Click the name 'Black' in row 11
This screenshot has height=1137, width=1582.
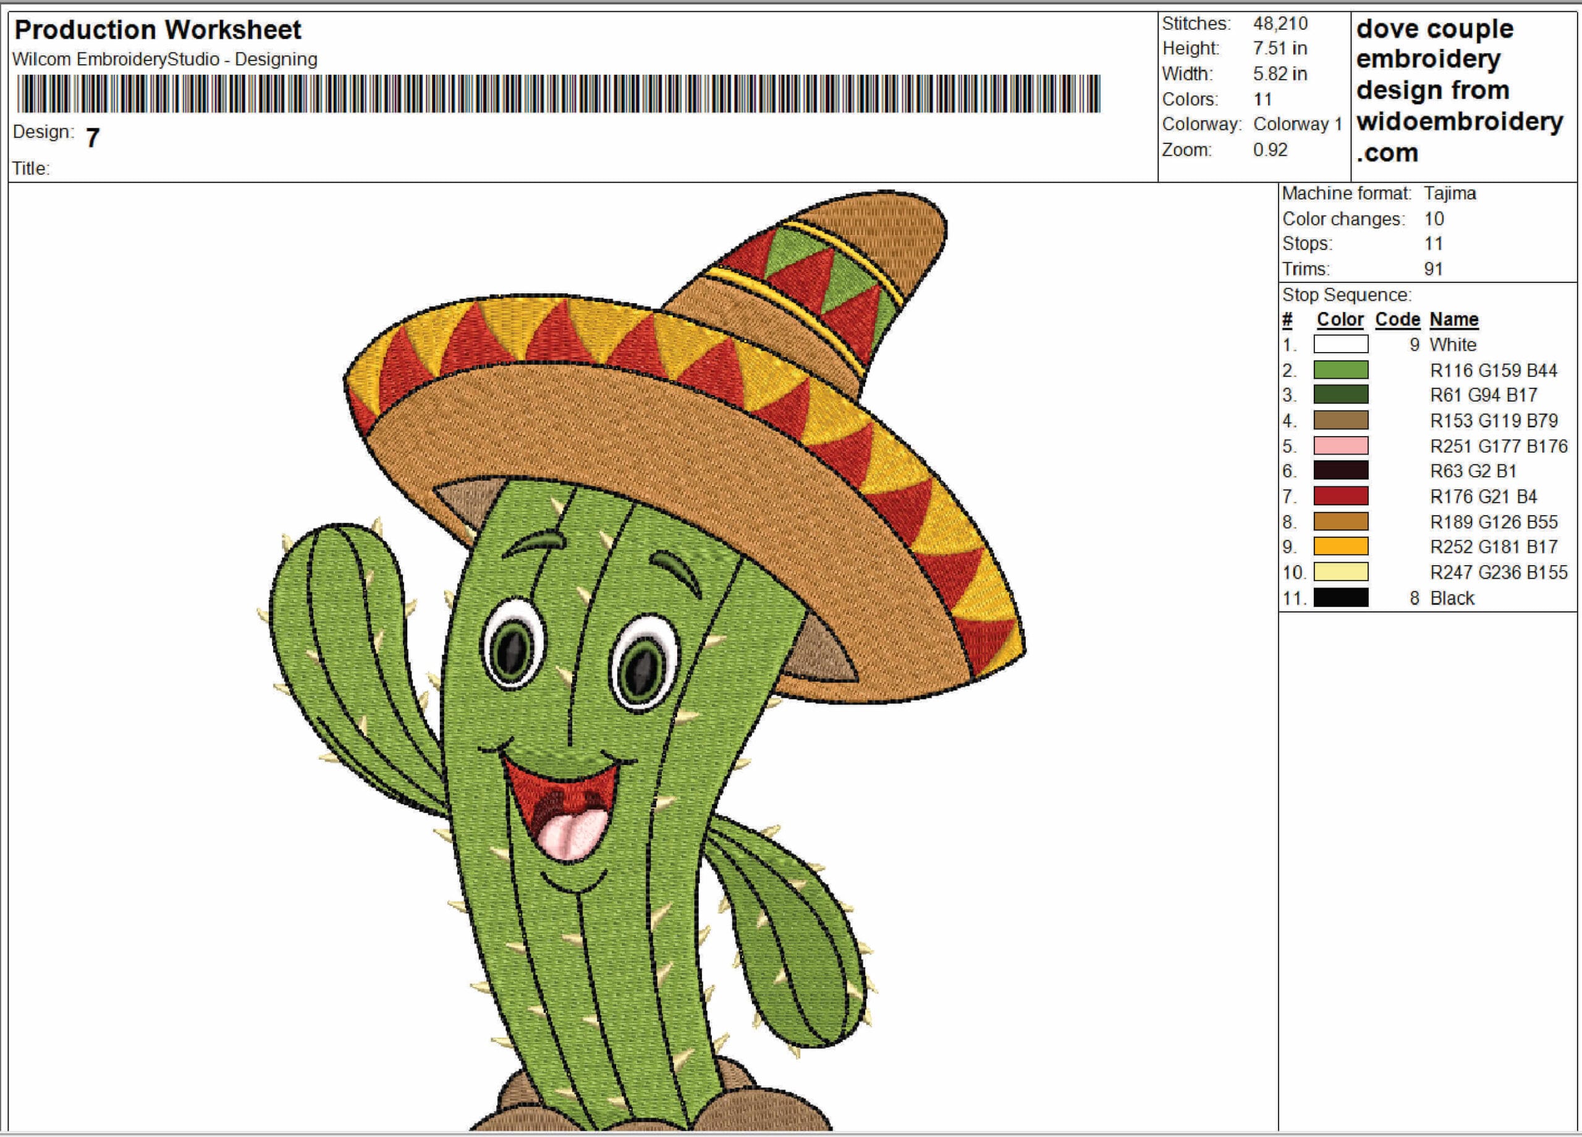[1452, 598]
